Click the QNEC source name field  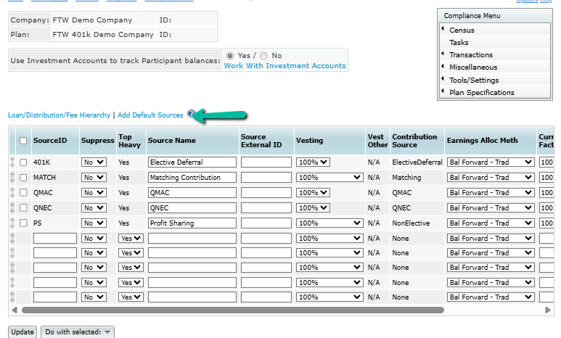(192, 208)
